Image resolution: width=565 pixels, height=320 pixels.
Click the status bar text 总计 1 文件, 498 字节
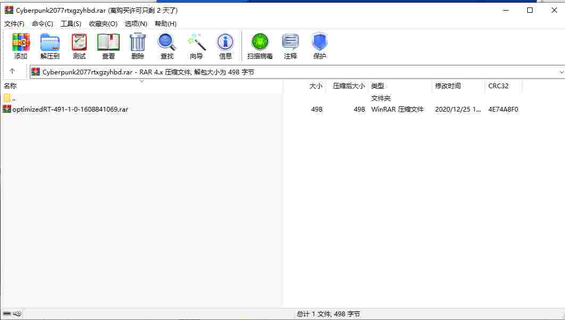coord(328,314)
